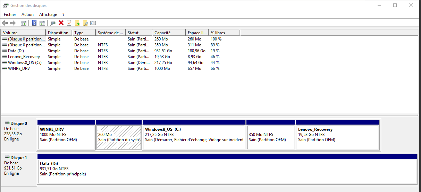421x192 pixels.
Task: Open the Action menu
Action: [27, 15]
